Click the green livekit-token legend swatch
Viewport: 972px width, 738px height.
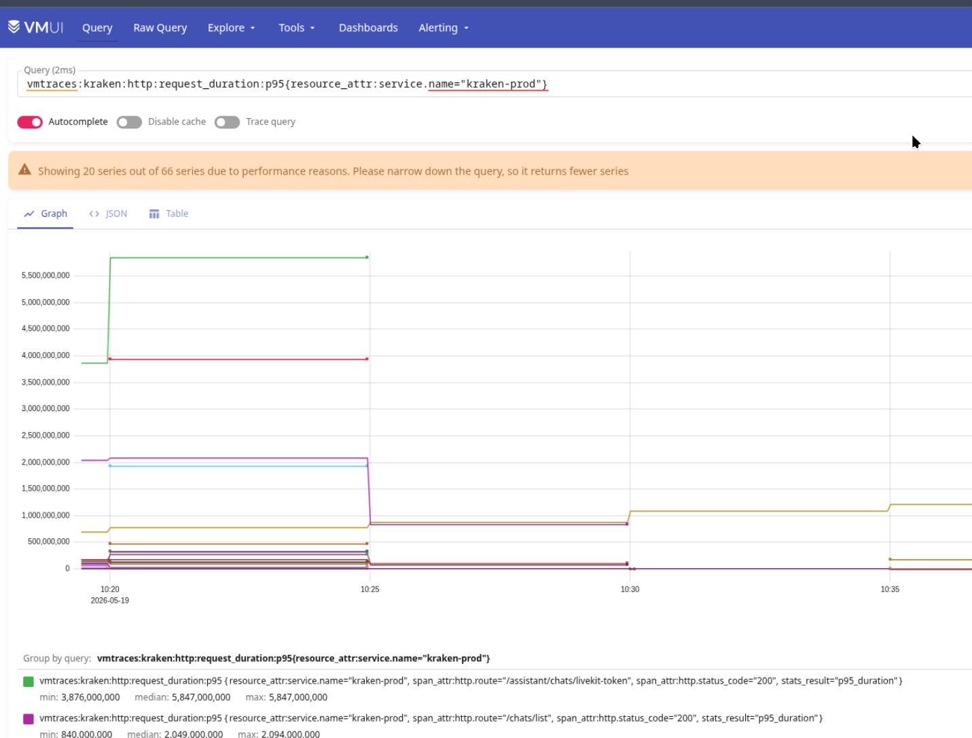pos(29,682)
